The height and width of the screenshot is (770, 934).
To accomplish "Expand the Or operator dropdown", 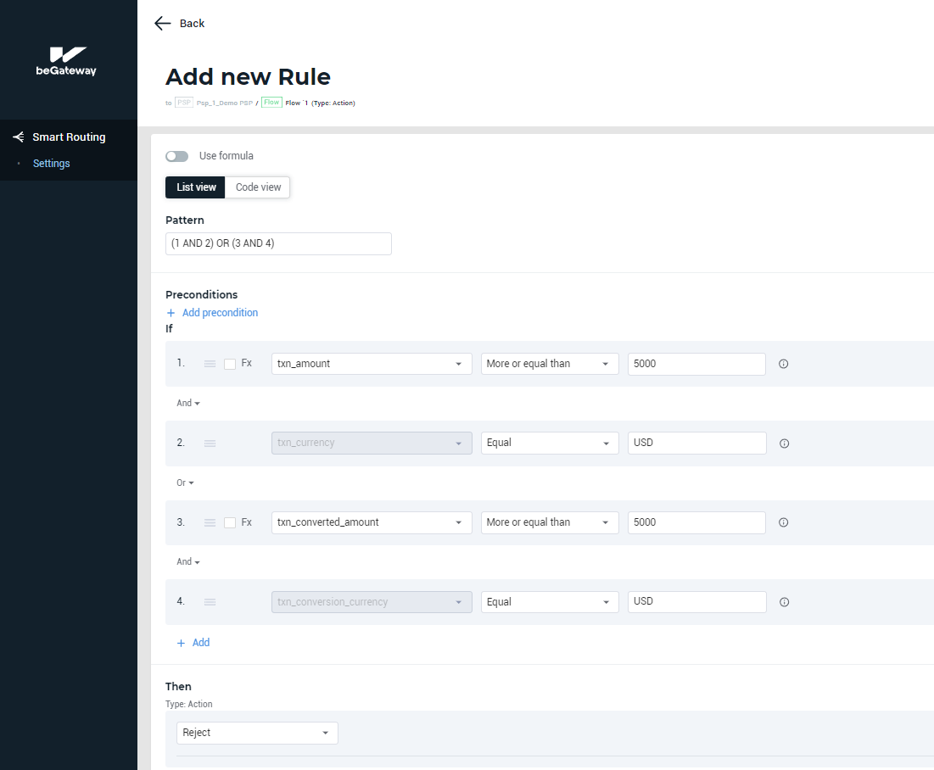I will point(185,483).
